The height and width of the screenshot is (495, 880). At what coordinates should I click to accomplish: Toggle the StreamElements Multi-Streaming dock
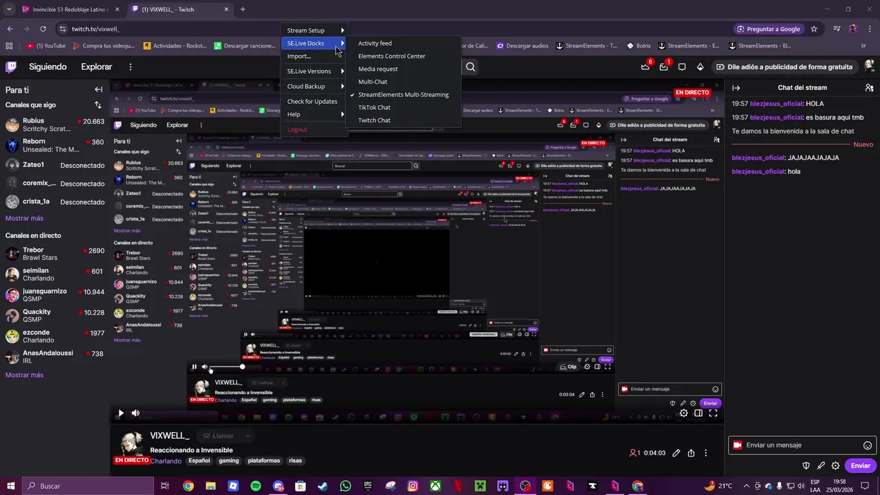(403, 94)
